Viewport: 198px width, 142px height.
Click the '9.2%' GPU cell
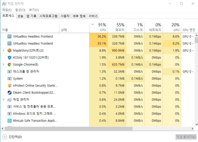coord(172,44)
